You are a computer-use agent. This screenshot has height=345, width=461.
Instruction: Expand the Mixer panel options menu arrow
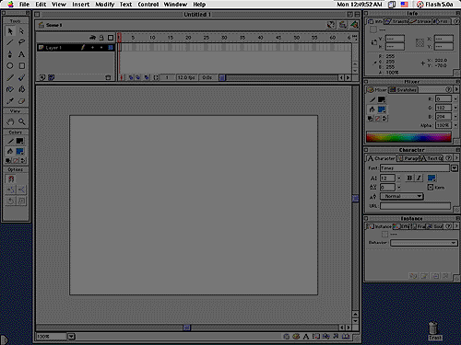[456, 89]
